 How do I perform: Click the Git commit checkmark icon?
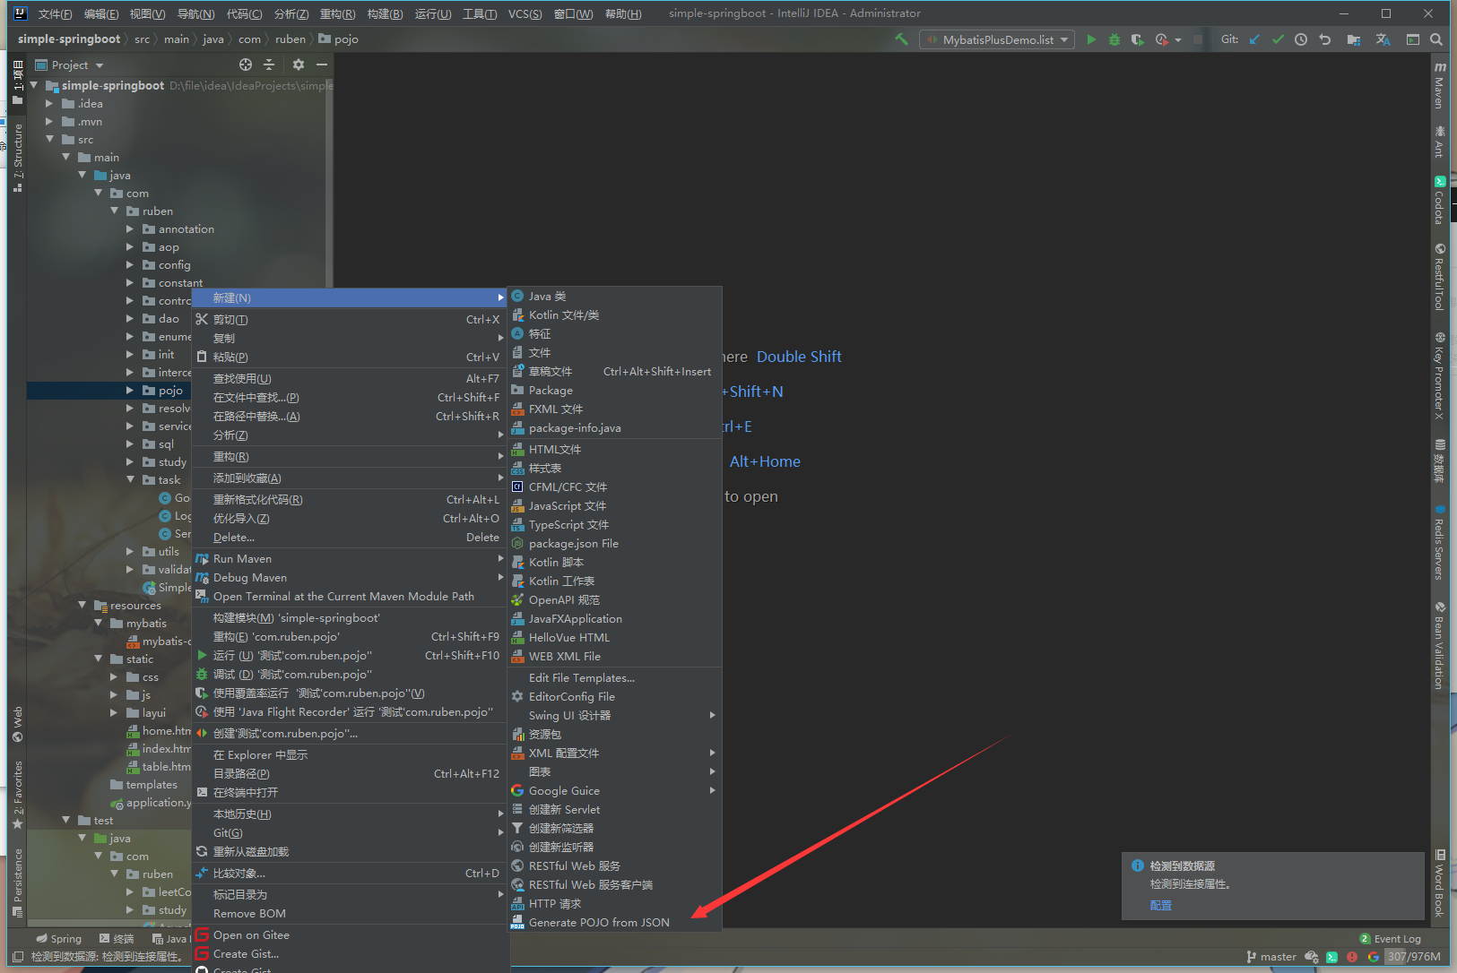[x=1278, y=39]
